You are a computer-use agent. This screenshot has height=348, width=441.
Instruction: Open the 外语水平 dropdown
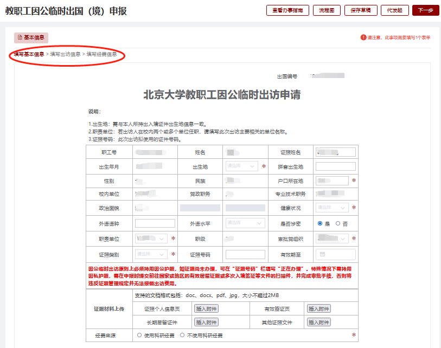[241, 223]
